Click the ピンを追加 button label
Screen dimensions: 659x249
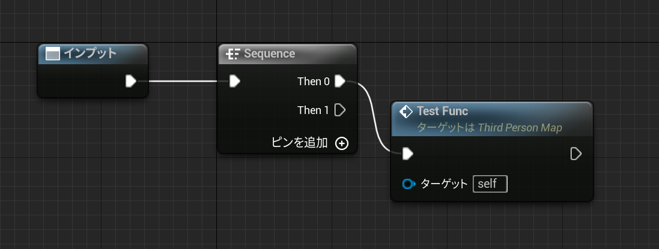click(299, 143)
